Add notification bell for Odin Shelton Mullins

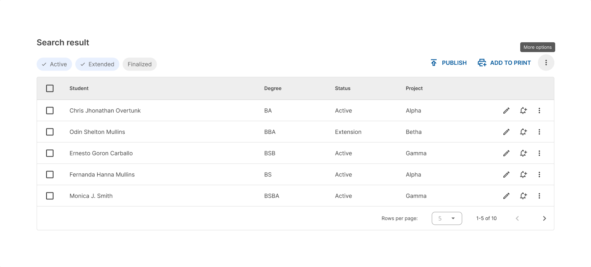click(x=523, y=132)
